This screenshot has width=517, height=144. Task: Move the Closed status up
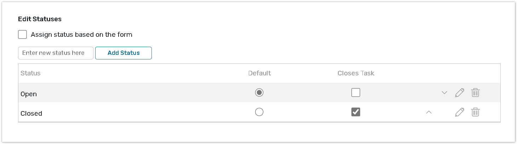[x=429, y=113]
